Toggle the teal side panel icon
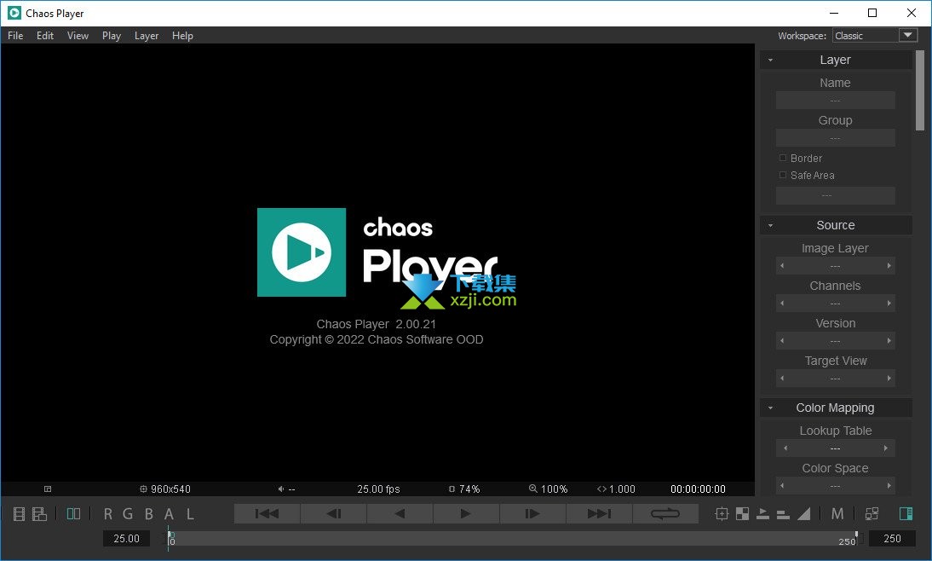This screenshot has height=561, width=932. pyautogui.click(x=906, y=513)
